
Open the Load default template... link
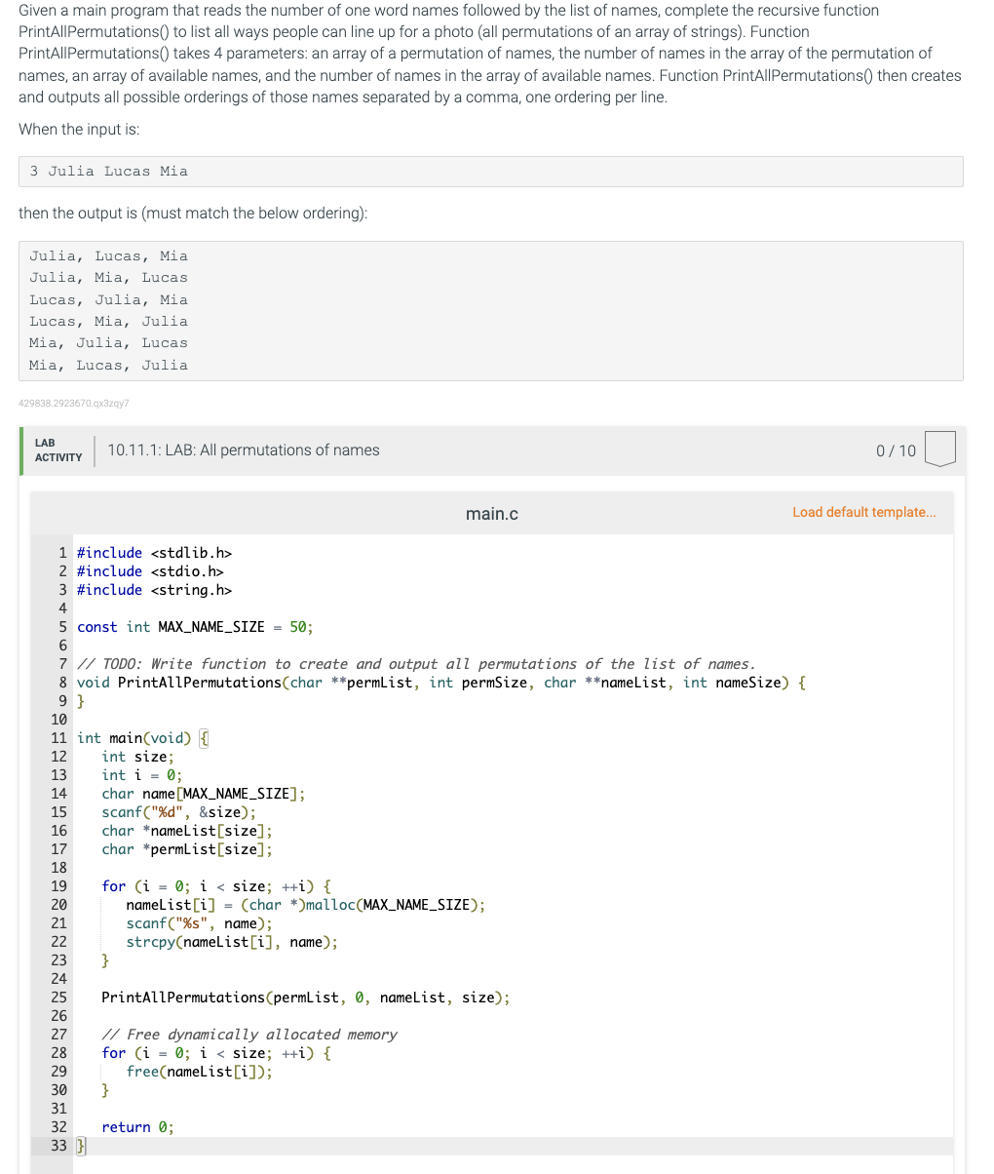(863, 512)
